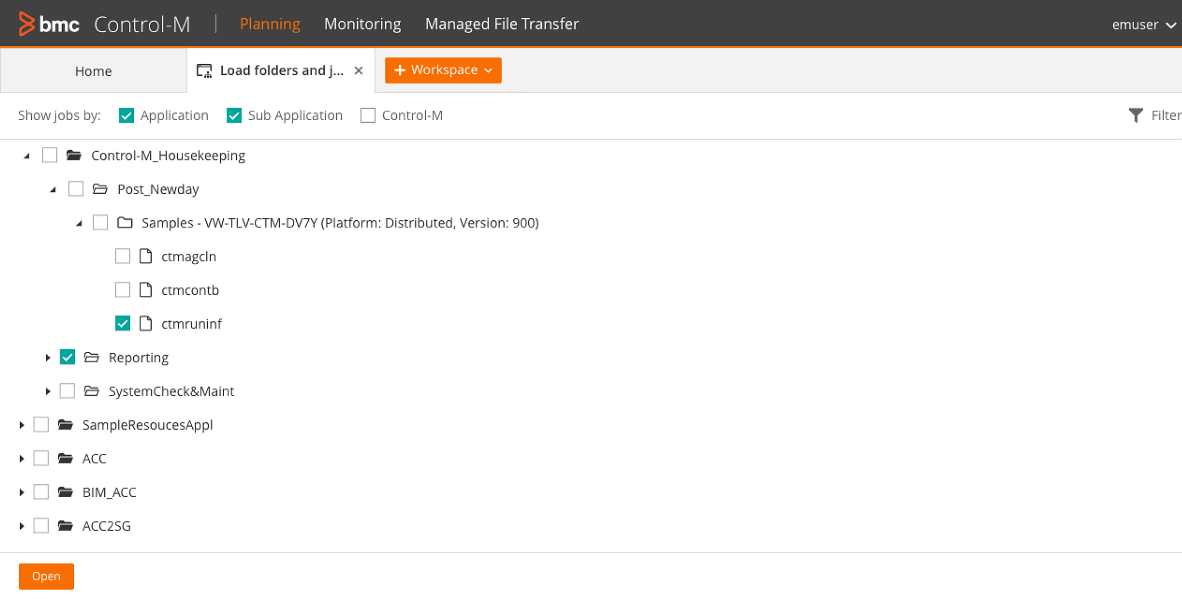Image resolution: width=1182 pixels, height=599 pixels.
Task: Expand the Reporting node
Action: tap(48, 357)
